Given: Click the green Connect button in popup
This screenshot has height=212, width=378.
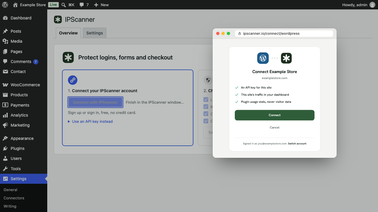Looking at the screenshot, I should point(275,115).
